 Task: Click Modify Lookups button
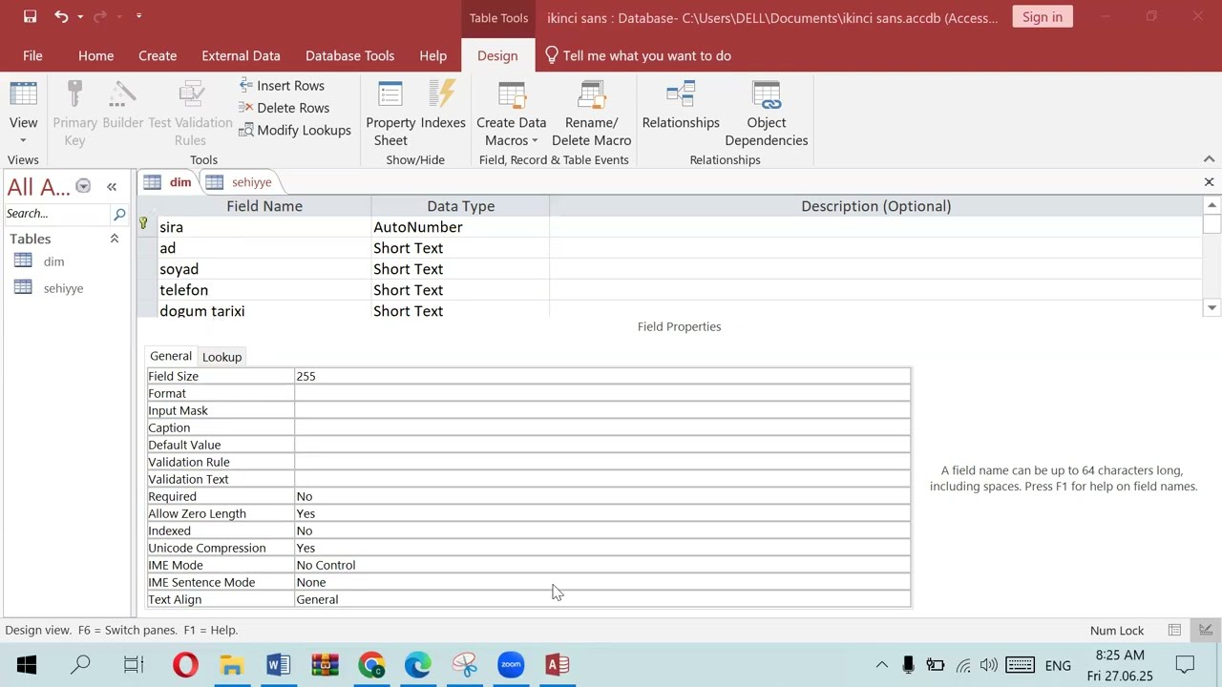[x=295, y=130]
